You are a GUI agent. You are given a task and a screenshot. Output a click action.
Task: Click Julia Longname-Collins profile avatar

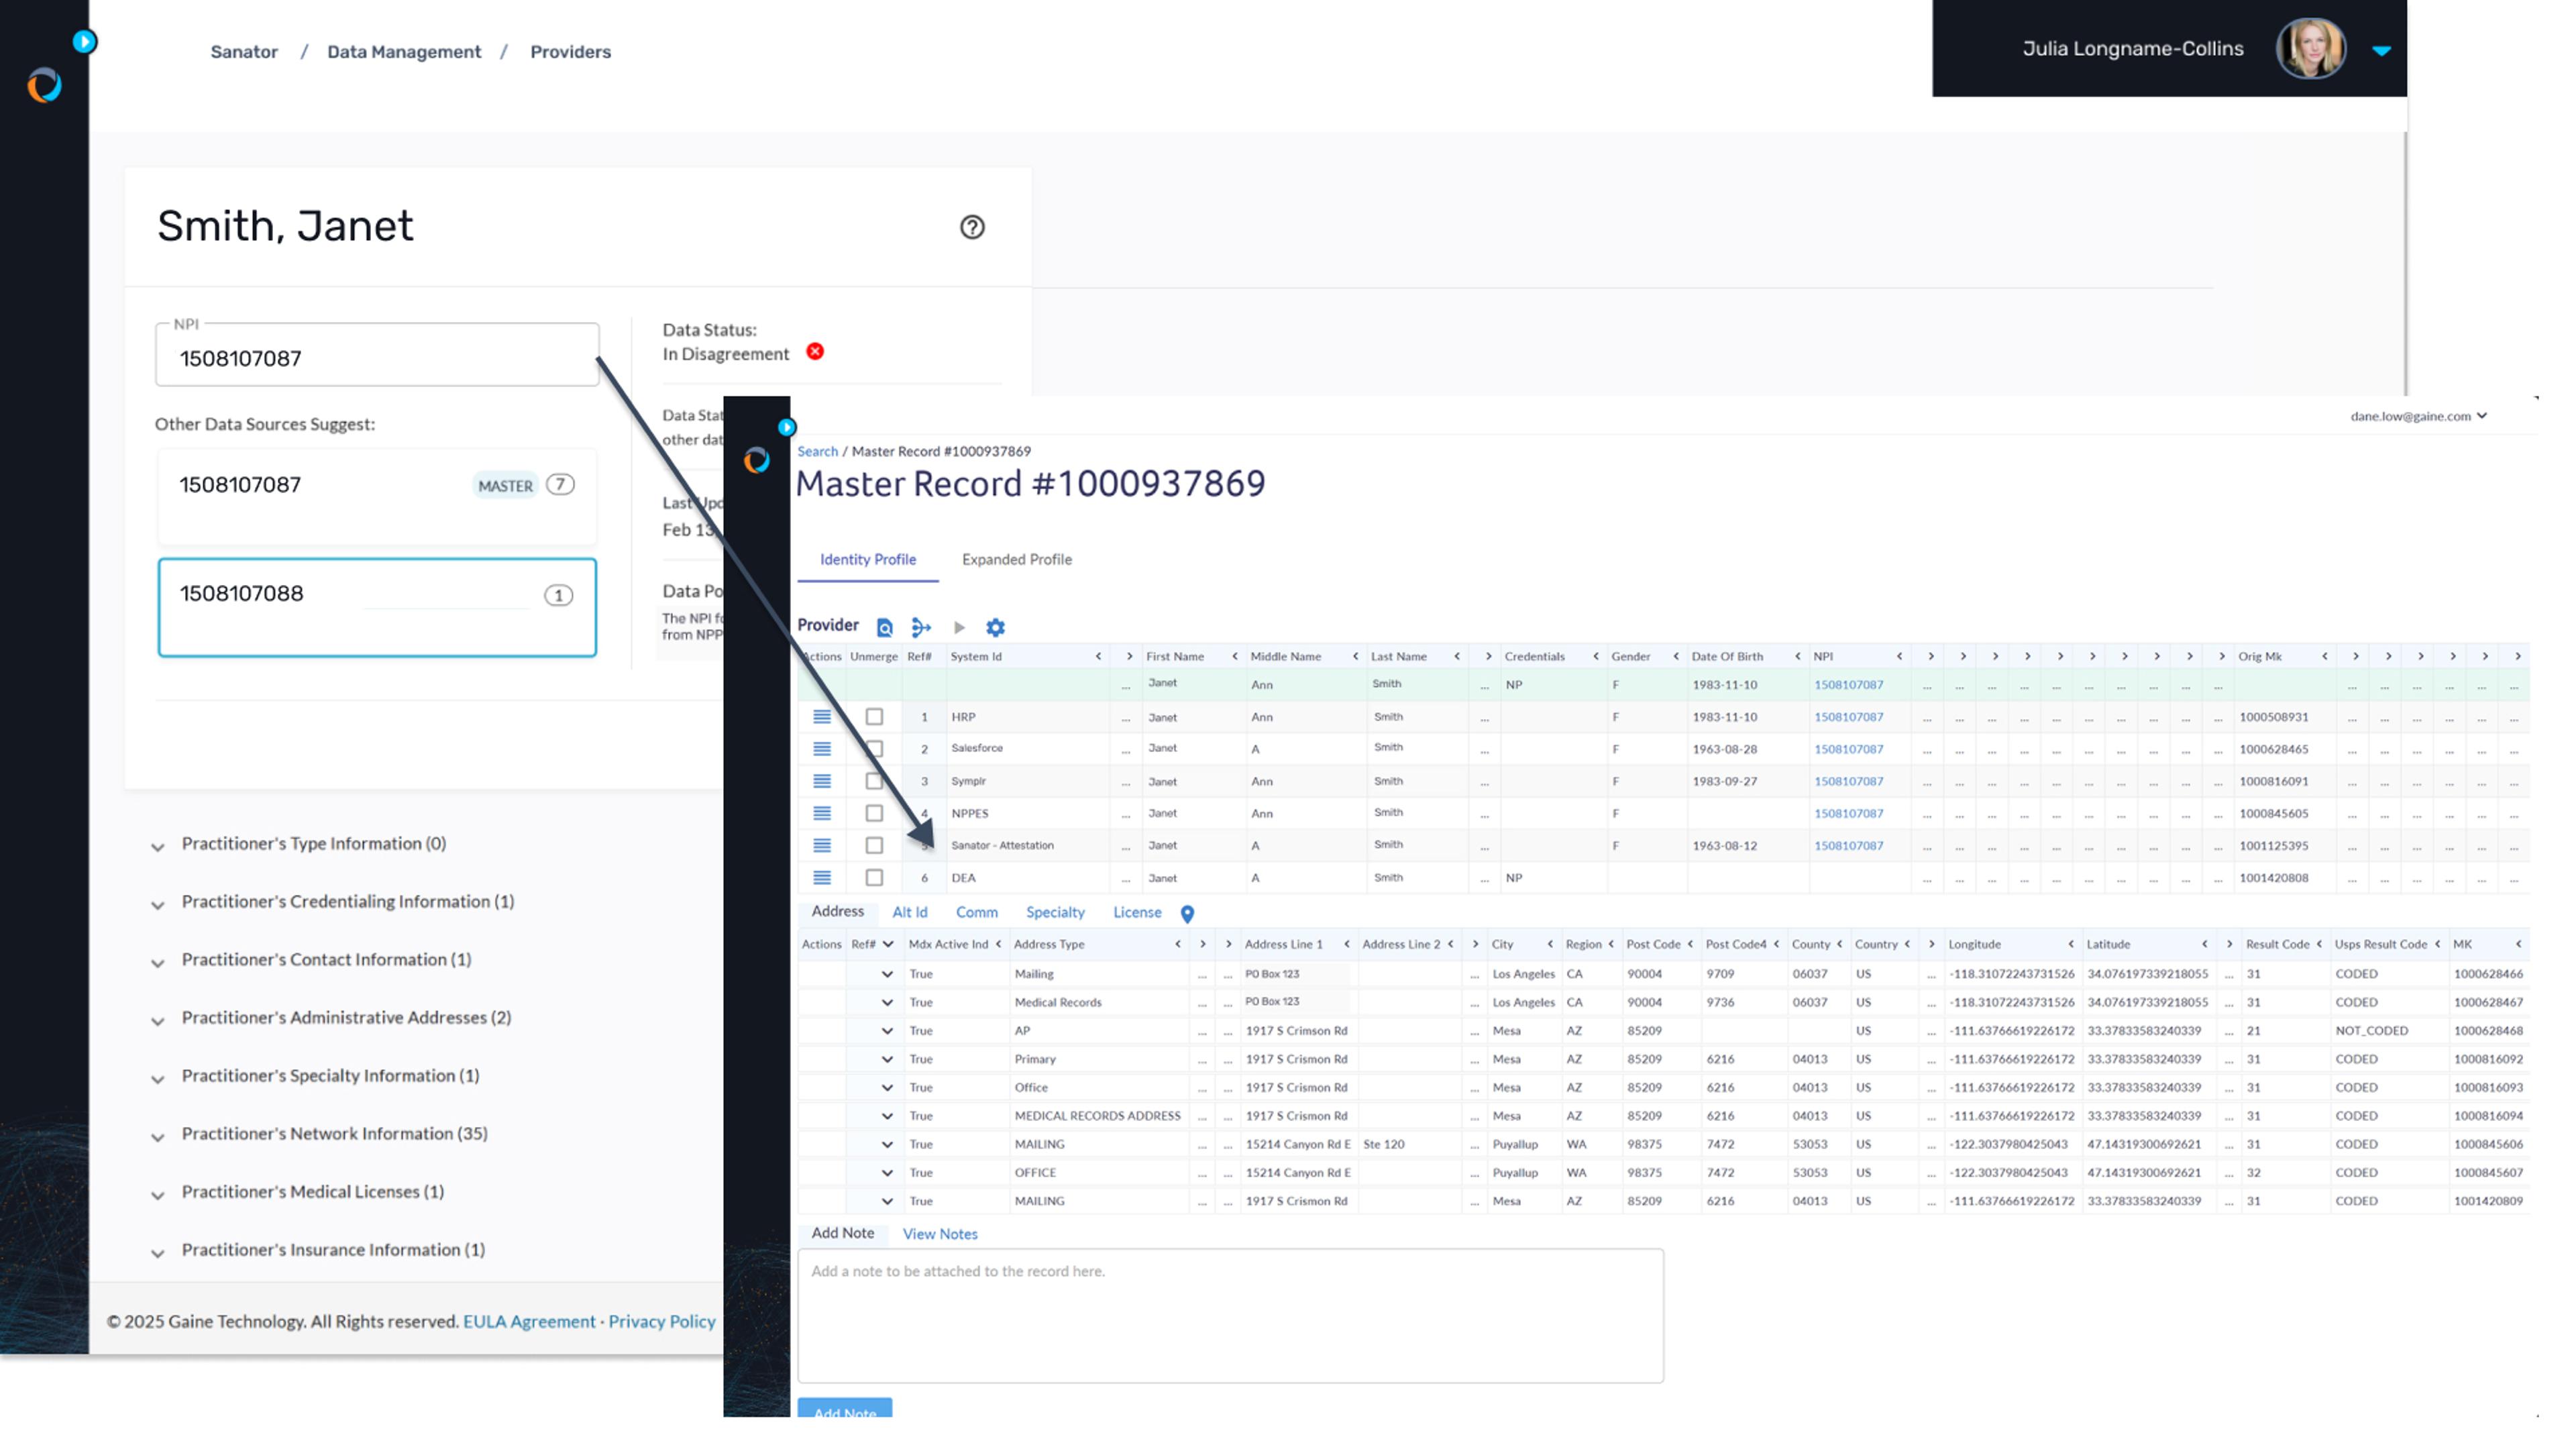coord(2311,48)
